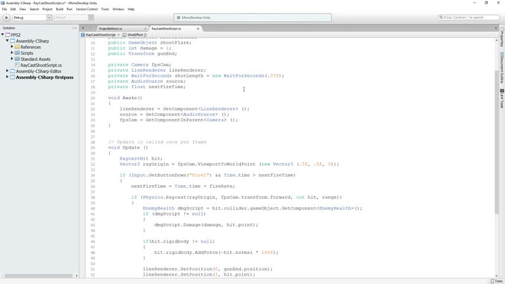Click line number 34 in the gutter
This screenshot has width=505, height=284.
click(93, 175)
